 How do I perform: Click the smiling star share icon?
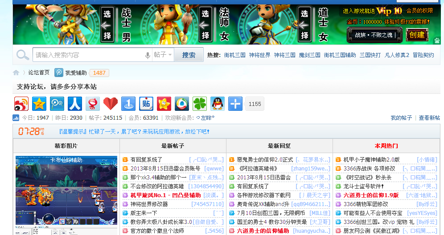click(x=164, y=104)
